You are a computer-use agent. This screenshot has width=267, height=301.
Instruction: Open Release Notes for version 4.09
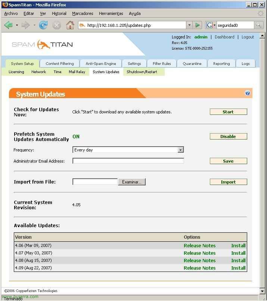click(x=199, y=268)
